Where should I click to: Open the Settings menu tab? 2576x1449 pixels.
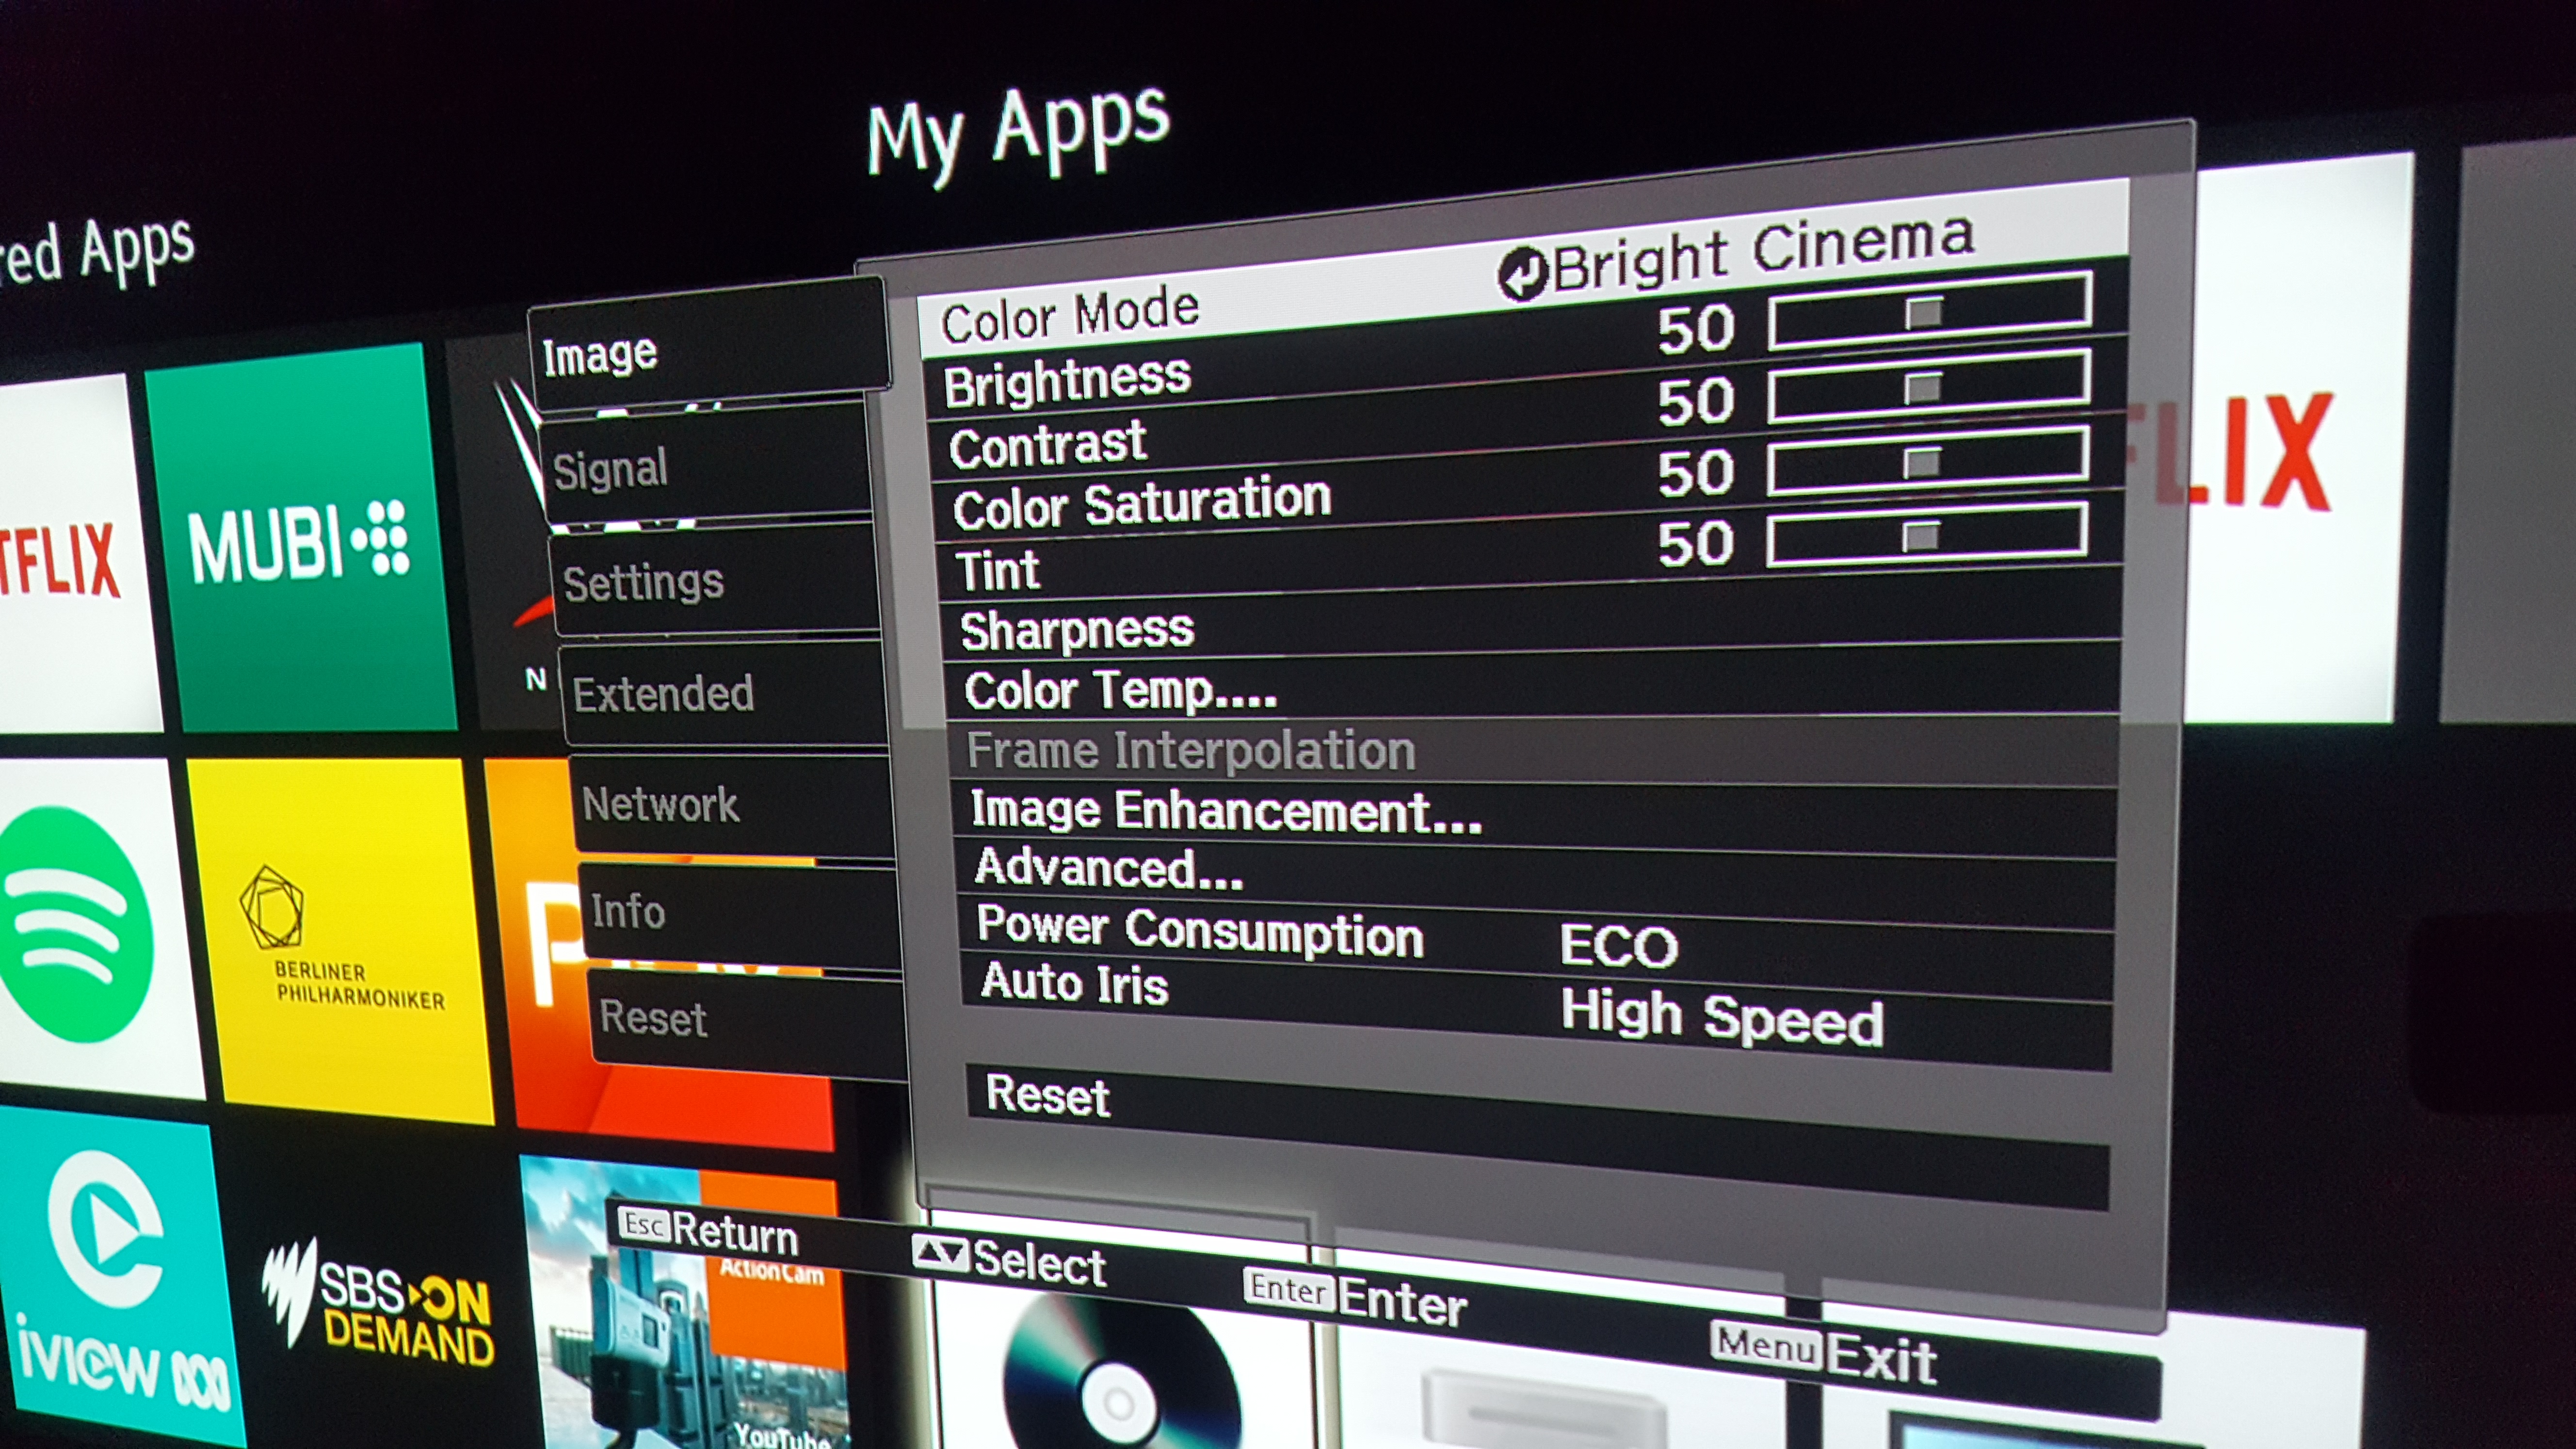715,580
